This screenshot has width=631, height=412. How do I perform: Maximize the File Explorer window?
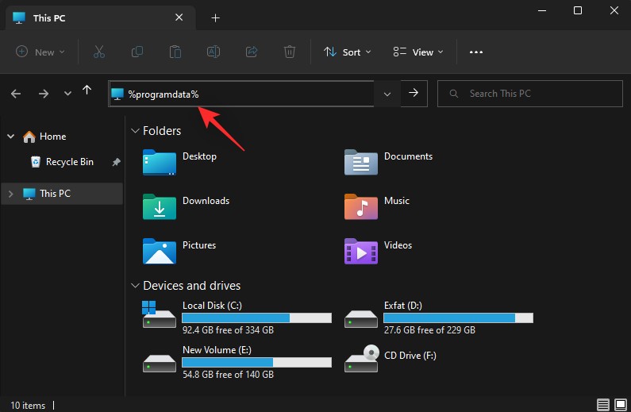[578, 10]
